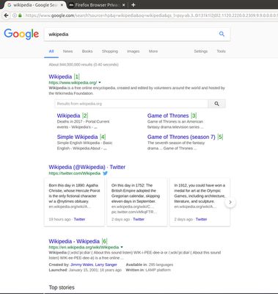Open the Agatha Christie tweet card

[74, 202]
